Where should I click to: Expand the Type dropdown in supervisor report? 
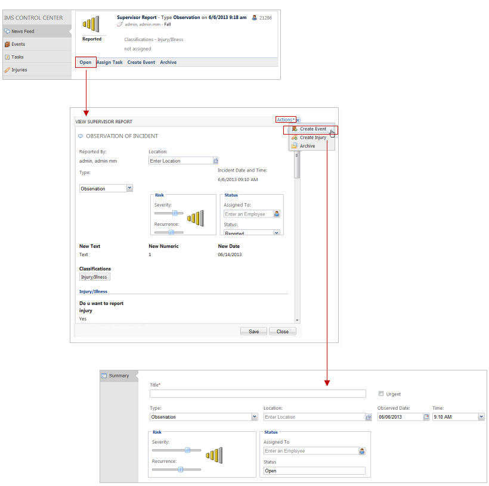(129, 188)
